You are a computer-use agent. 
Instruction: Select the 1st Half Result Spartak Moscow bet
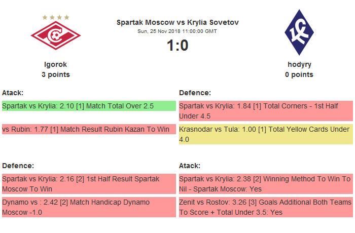click(x=89, y=183)
